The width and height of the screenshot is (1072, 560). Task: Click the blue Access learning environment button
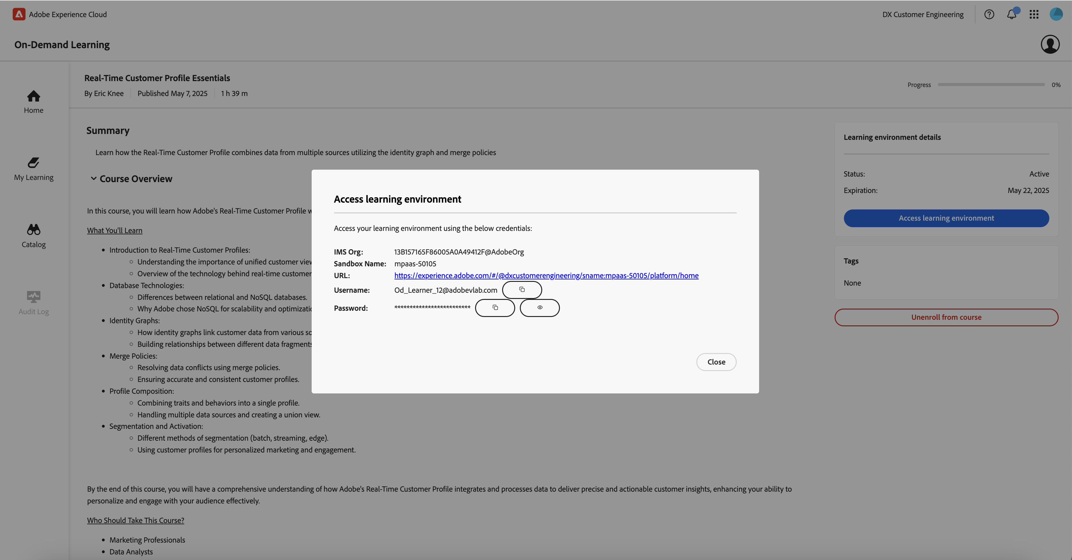coord(946,218)
